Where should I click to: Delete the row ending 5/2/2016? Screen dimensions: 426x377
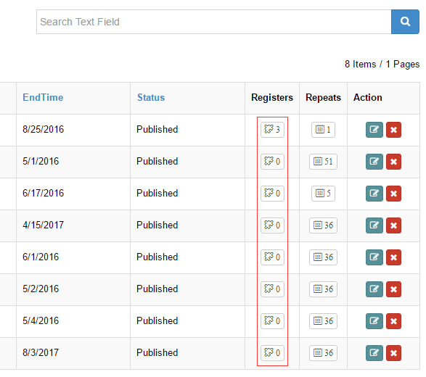pyautogui.click(x=393, y=289)
